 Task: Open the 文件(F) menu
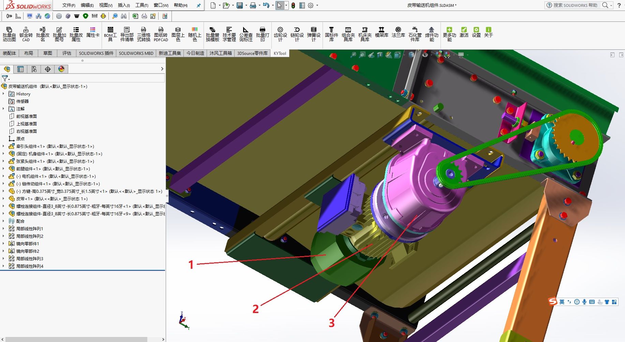pos(69,5)
